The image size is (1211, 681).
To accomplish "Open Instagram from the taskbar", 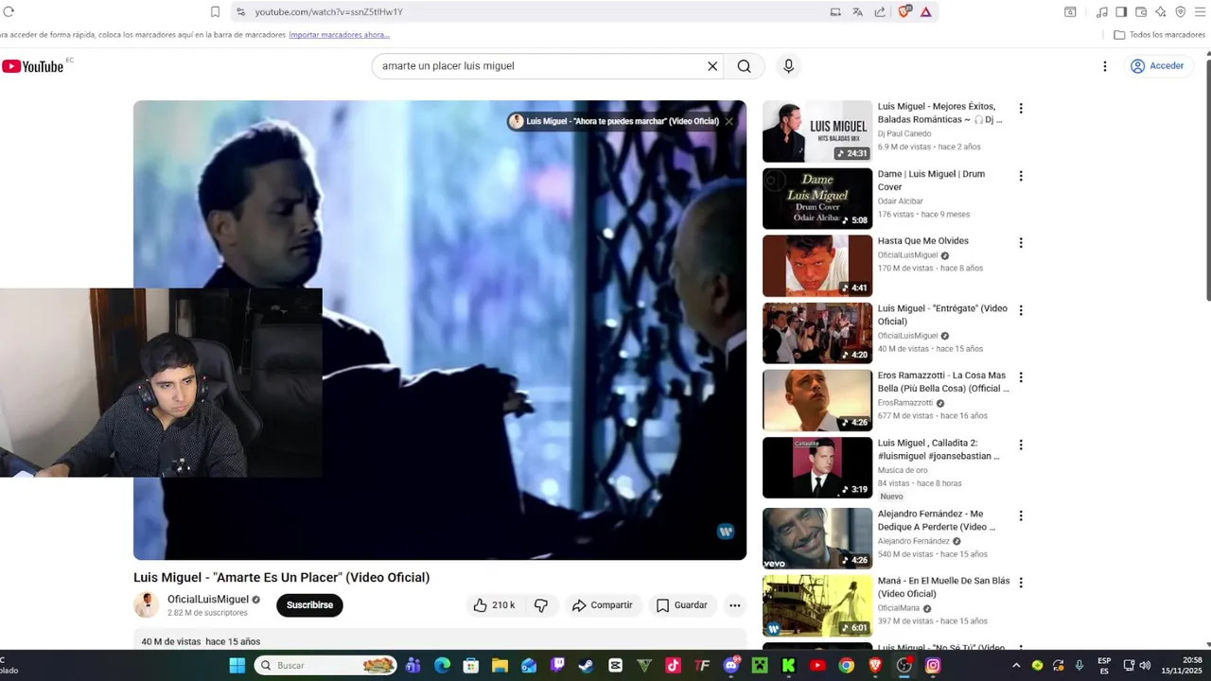I will (x=933, y=666).
